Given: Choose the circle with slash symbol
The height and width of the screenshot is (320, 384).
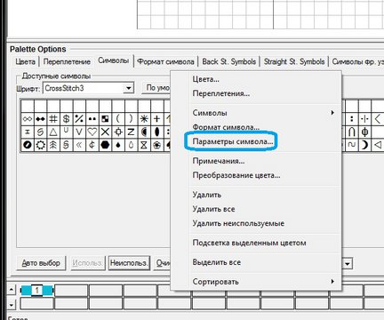Looking at the screenshot, I should coord(28,145).
